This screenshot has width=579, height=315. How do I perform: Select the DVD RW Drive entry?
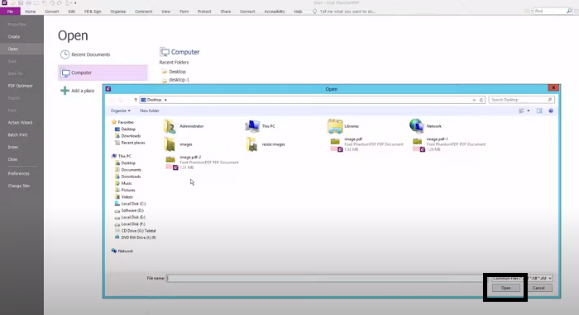(135, 237)
